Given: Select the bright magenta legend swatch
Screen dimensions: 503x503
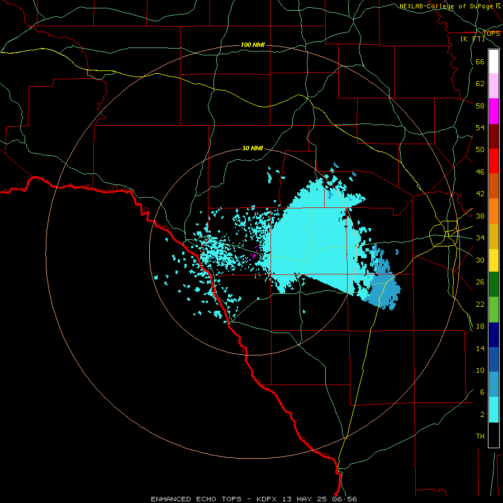Looking at the screenshot, I should (493, 111).
